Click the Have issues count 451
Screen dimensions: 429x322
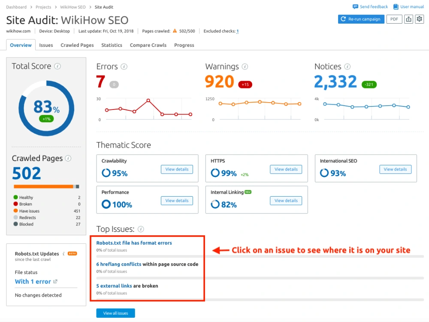point(77,211)
